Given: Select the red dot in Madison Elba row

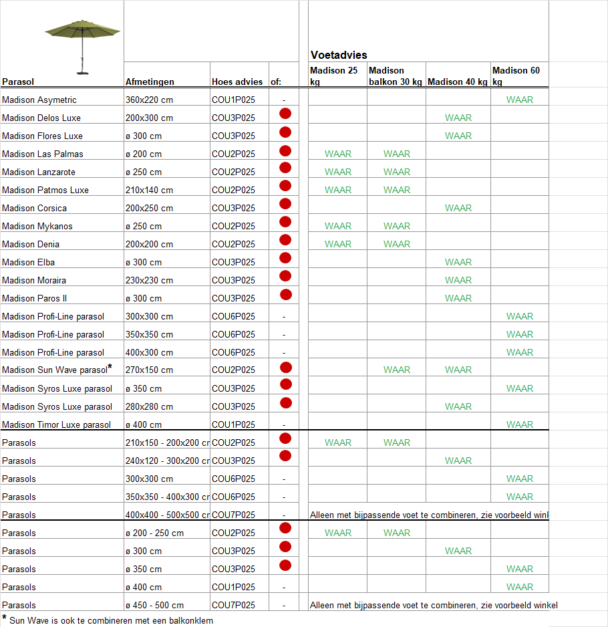Looking at the screenshot, I should 285,258.
